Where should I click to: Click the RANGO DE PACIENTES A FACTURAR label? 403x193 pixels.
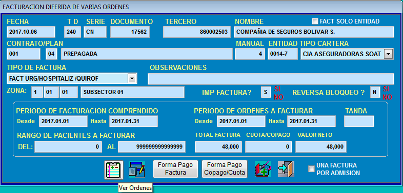76,135
